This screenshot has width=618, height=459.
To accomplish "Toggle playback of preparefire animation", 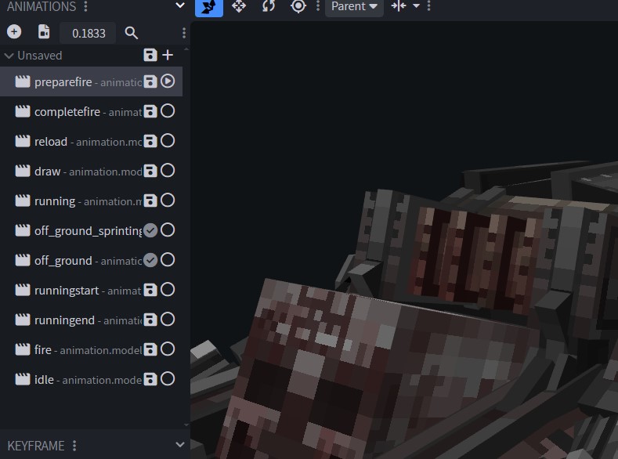I will 168,81.
